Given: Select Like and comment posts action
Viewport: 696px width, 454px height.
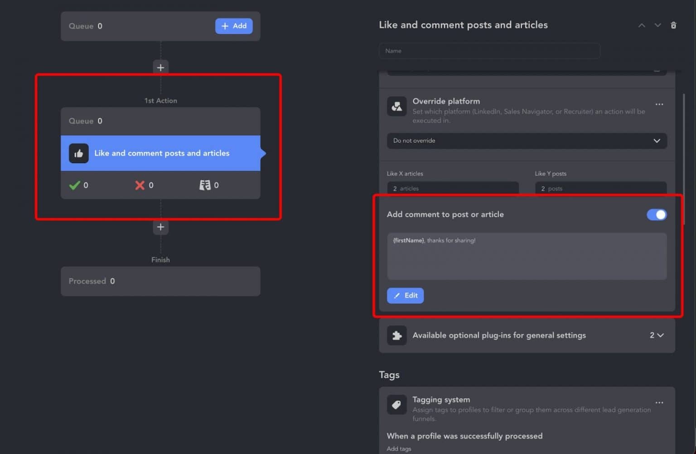Looking at the screenshot, I should (161, 153).
